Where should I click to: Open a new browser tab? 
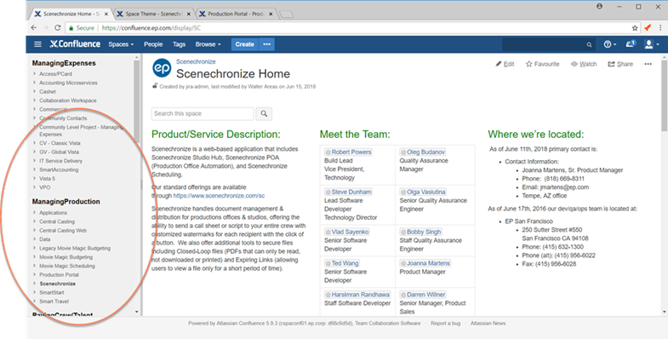[x=287, y=14]
